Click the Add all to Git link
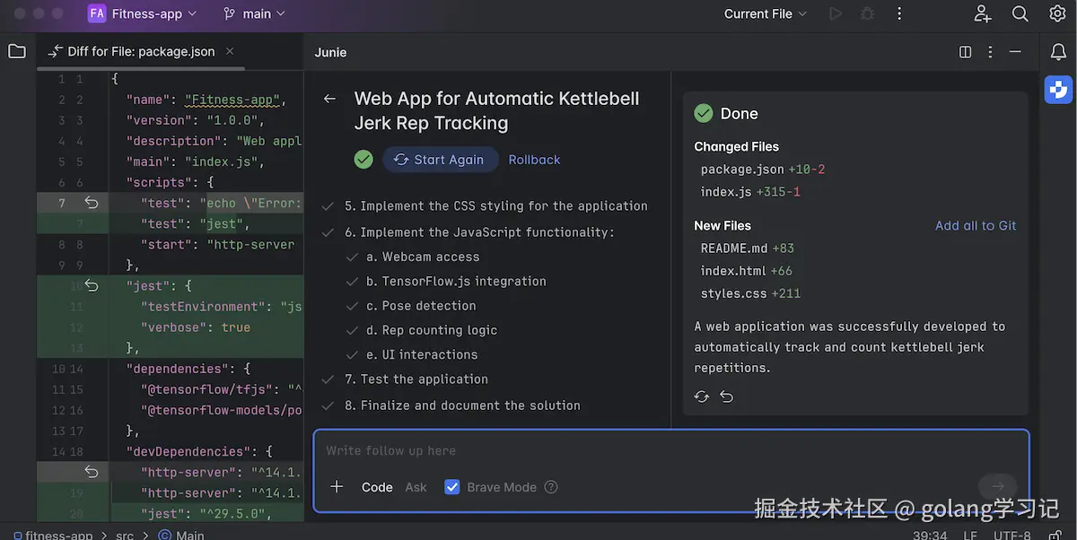This screenshot has width=1077, height=540. (976, 226)
